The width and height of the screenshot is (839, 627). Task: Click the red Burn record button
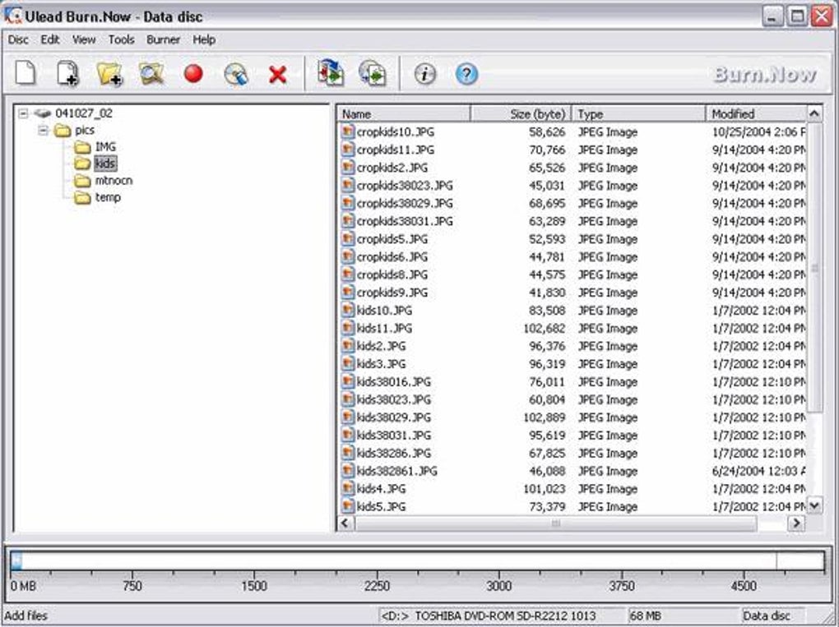[x=193, y=73]
